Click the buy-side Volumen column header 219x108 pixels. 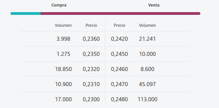[x=63, y=25]
